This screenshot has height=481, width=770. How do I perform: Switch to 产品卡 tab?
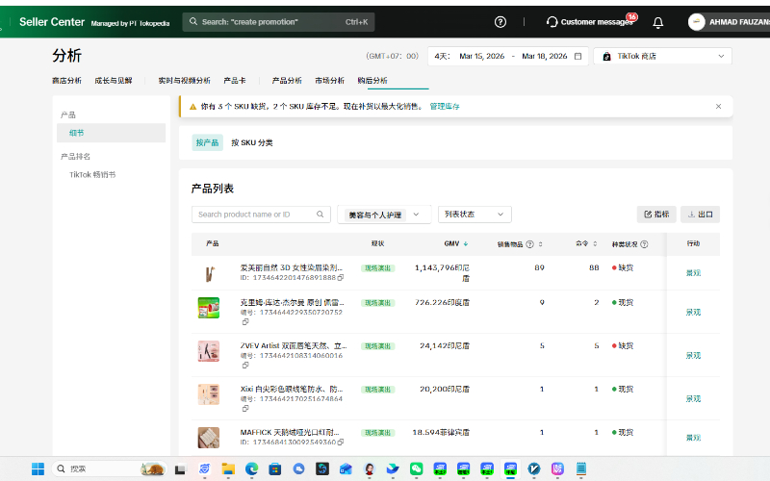[235, 81]
